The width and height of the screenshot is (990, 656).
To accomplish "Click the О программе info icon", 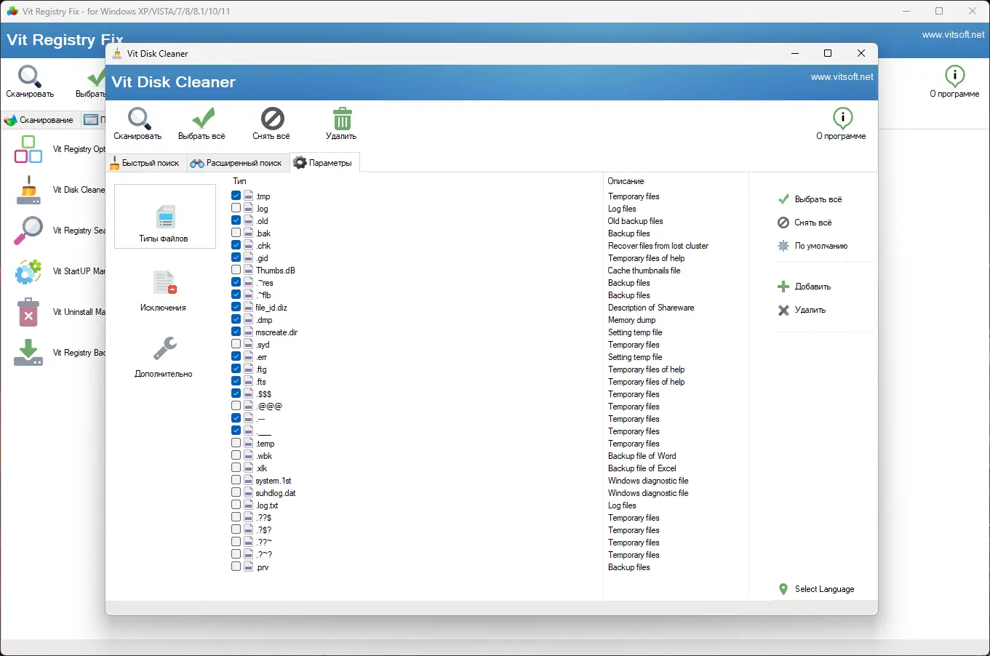I will [x=842, y=122].
